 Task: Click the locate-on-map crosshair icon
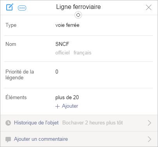click(78, 15)
